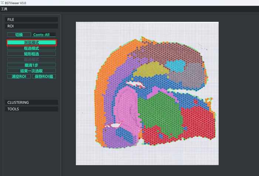Switch to 框选模式 selection mode
The height and width of the screenshot is (176, 259).
tap(31, 48)
